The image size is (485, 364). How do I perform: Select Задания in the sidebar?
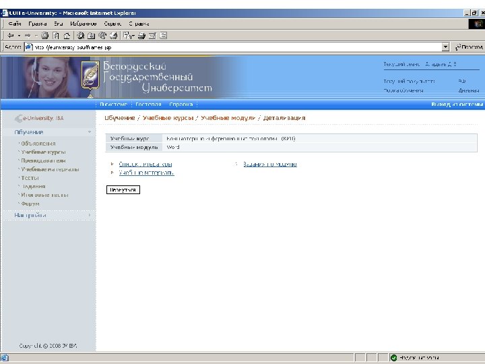coord(34,186)
